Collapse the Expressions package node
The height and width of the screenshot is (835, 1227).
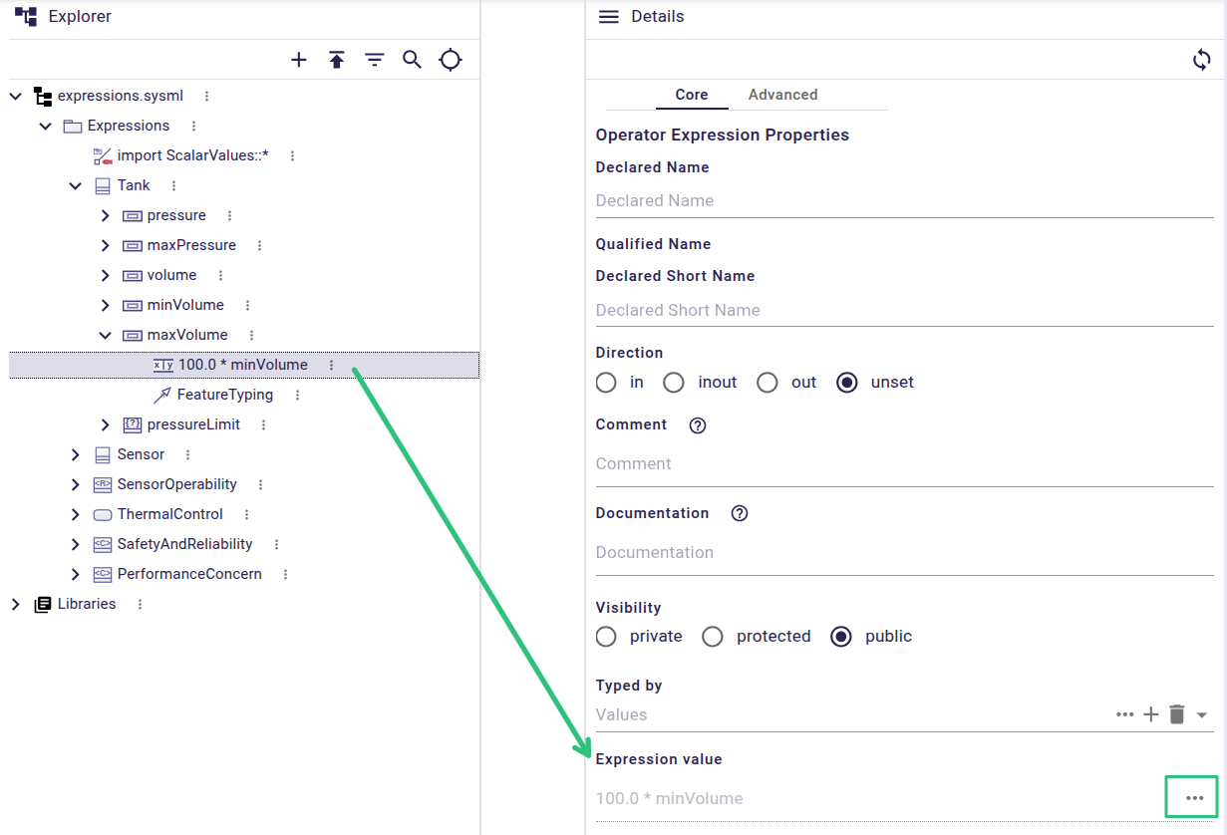(x=45, y=126)
